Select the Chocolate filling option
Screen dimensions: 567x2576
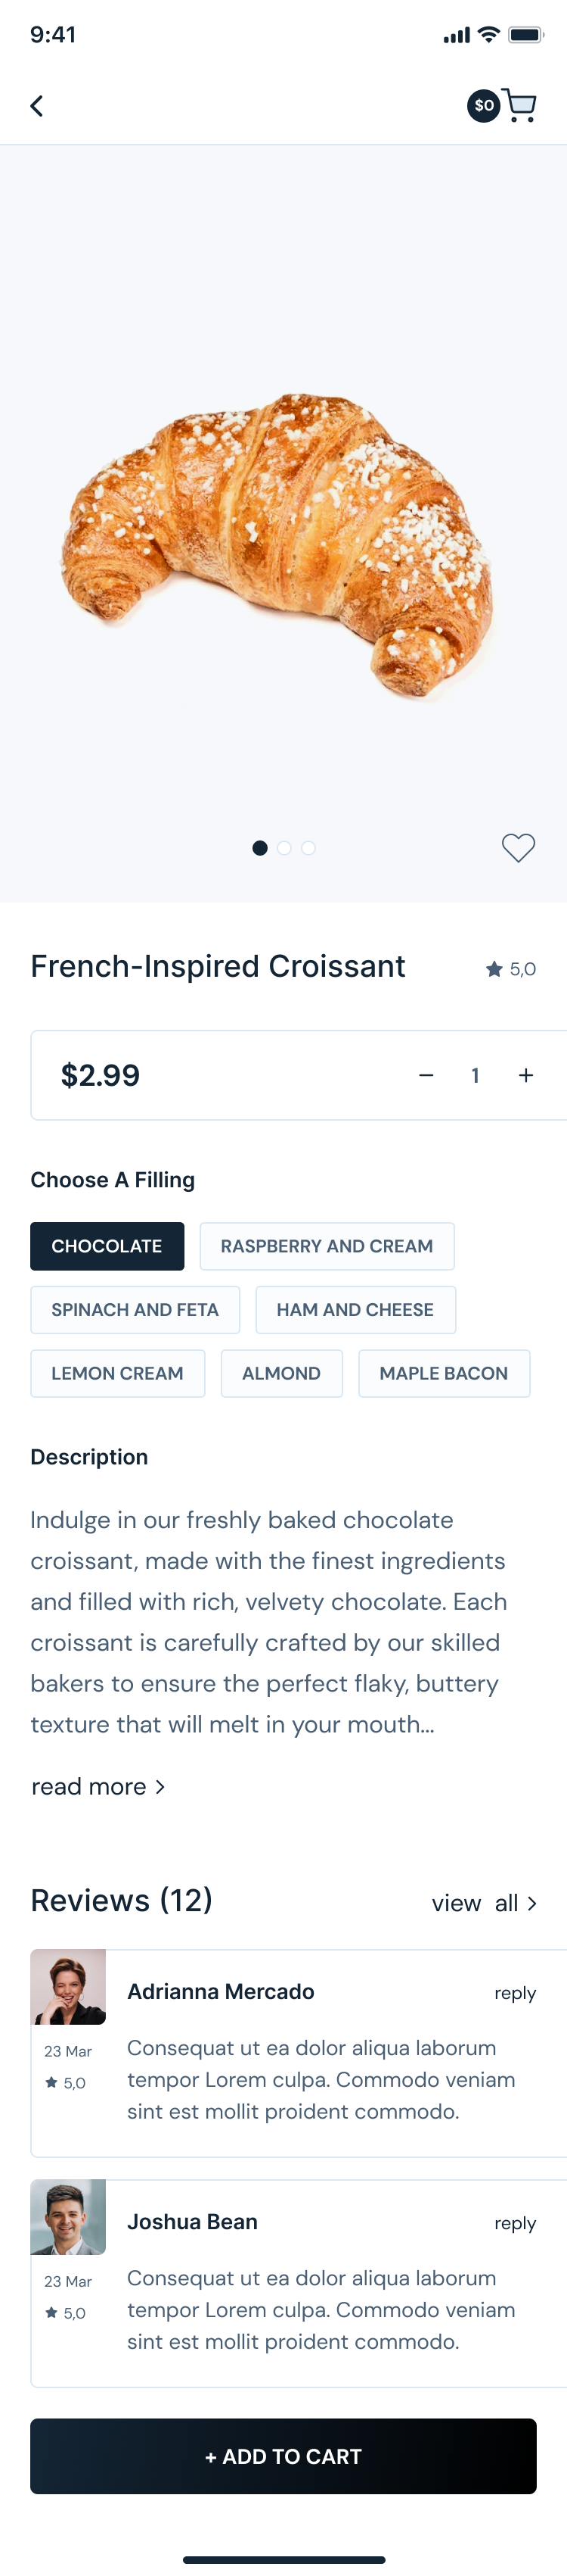pos(107,1246)
